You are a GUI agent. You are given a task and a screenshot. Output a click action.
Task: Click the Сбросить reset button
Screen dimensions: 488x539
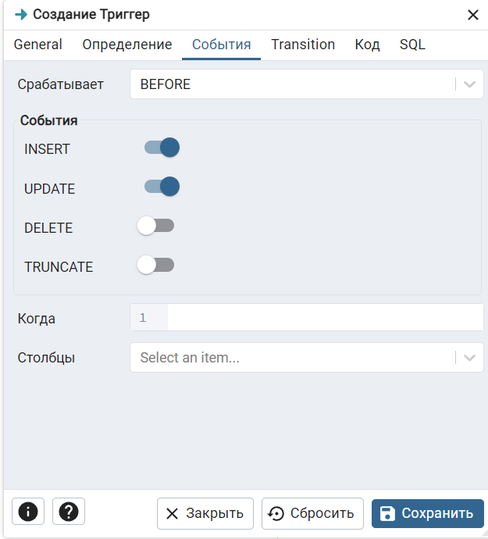(x=312, y=513)
